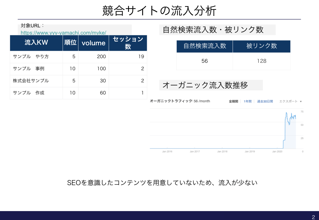Viewport: 319px width, 220px height.
Task: Click the volume column header
Action: [x=94, y=43]
